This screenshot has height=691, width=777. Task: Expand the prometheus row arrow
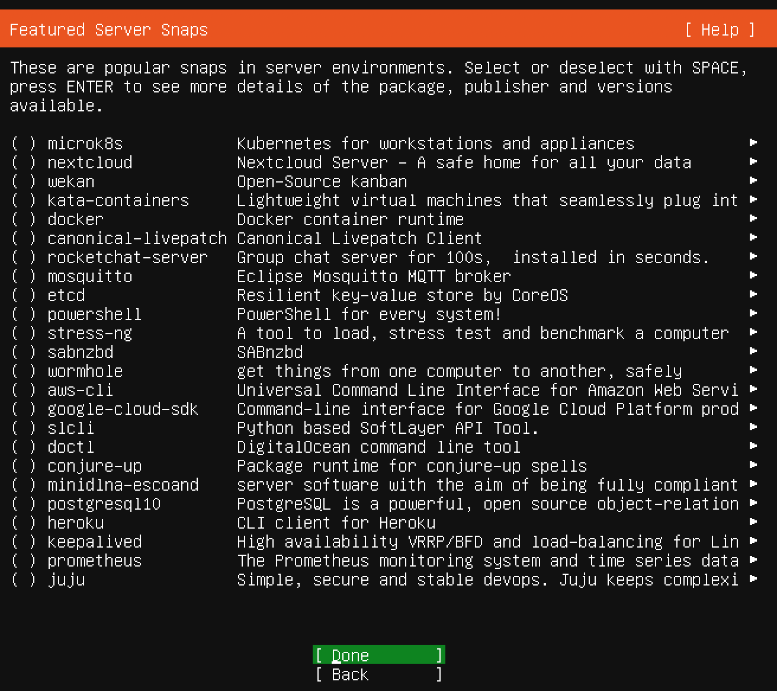pyautogui.click(x=753, y=559)
